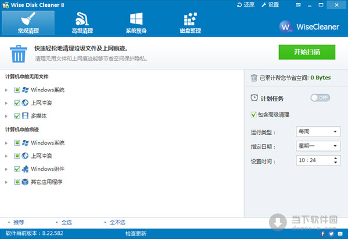Start scanning with 开始扫描 button
348x239 pixels.
pyautogui.click(x=307, y=52)
